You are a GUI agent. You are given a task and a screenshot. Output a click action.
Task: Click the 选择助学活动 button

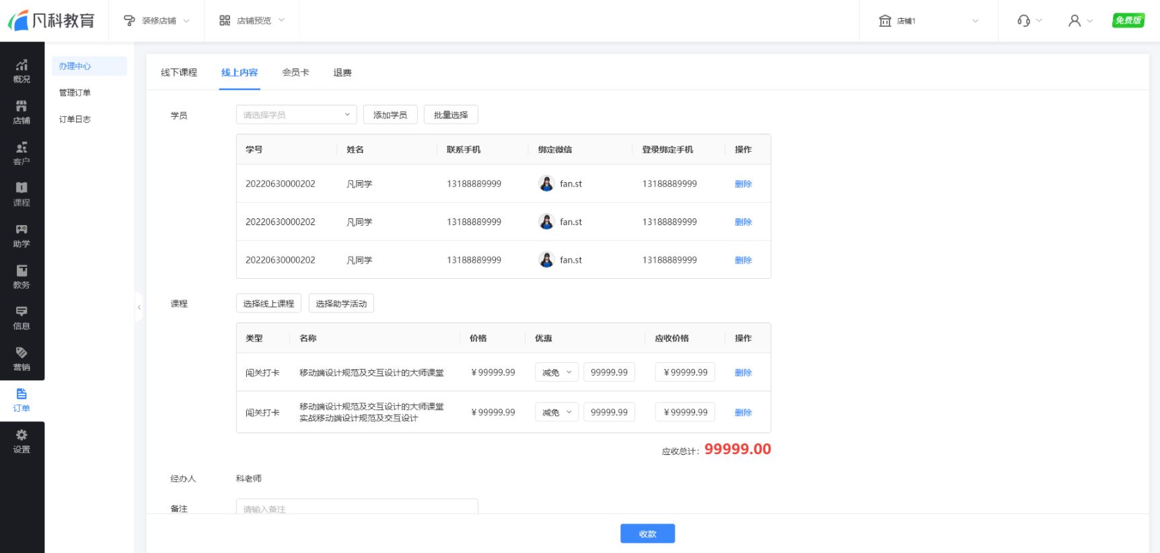pos(341,303)
